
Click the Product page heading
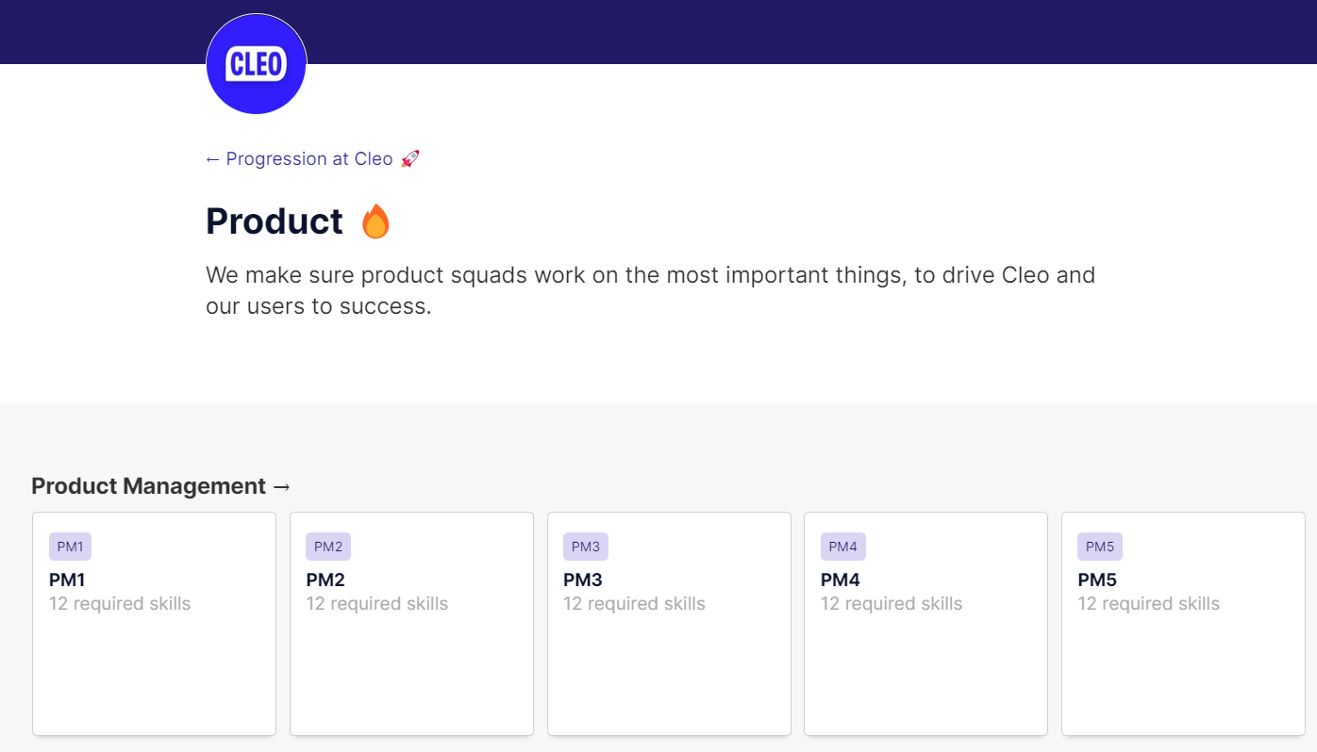(x=275, y=221)
